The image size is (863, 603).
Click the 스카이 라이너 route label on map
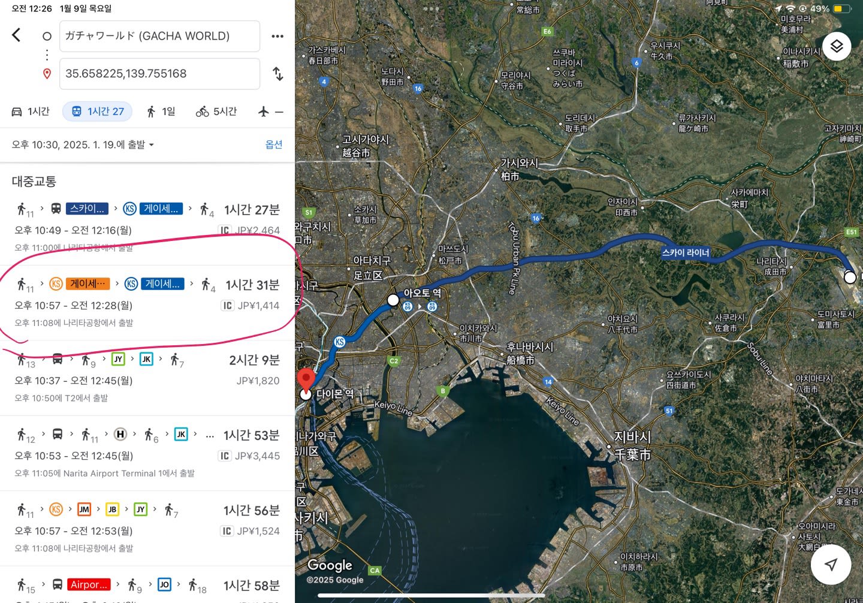686,253
